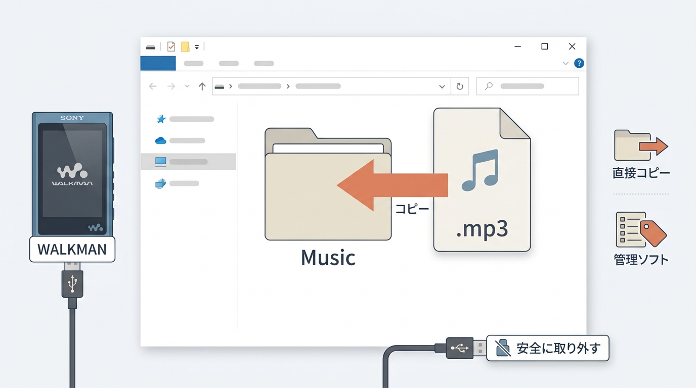The image size is (696, 388).
Task: Open the Music folder icon
Action: 328,184
